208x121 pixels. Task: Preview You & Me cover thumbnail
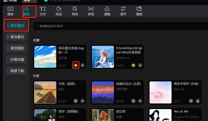coord(161,115)
